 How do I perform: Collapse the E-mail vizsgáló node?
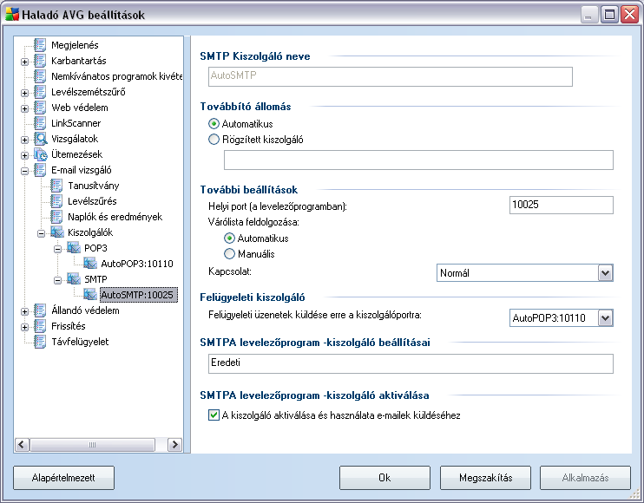(24, 171)
